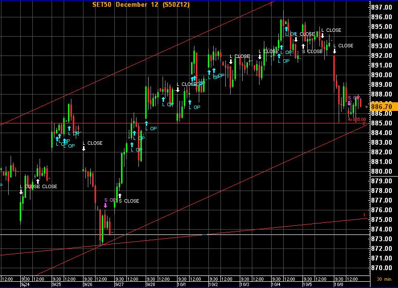Select the S CLOSE arrow on 10/5
The height and width of the screenshot is (288, 398).
[x=303, y=46]
